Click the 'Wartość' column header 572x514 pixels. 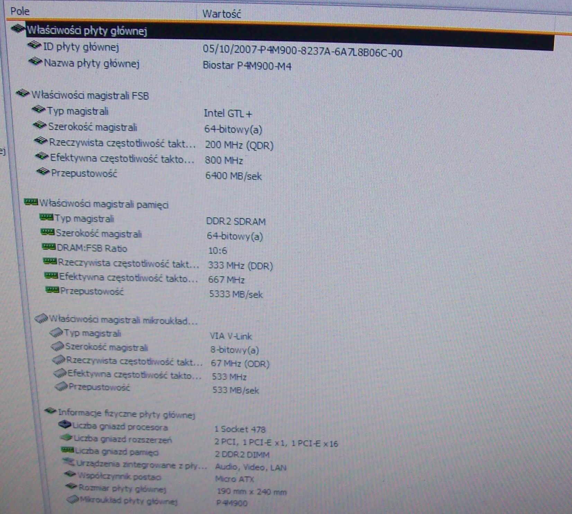coord(221,14)
